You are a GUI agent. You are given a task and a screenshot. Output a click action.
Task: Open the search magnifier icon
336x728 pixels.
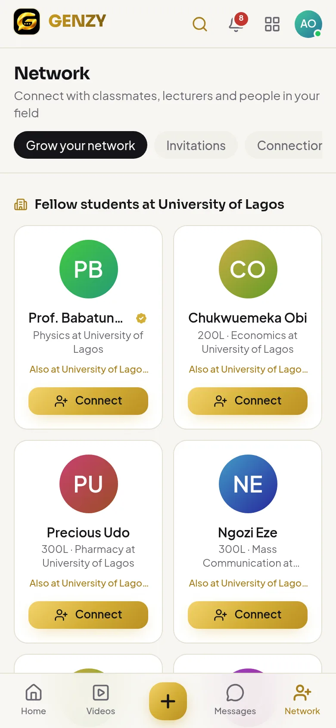coord(200,24)
